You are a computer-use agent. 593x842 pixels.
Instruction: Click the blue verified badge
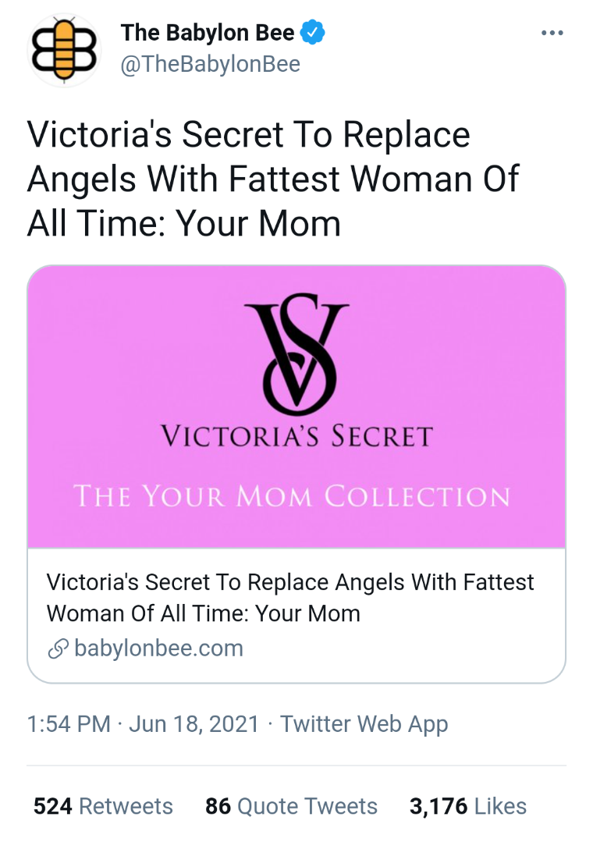point(313,33)
